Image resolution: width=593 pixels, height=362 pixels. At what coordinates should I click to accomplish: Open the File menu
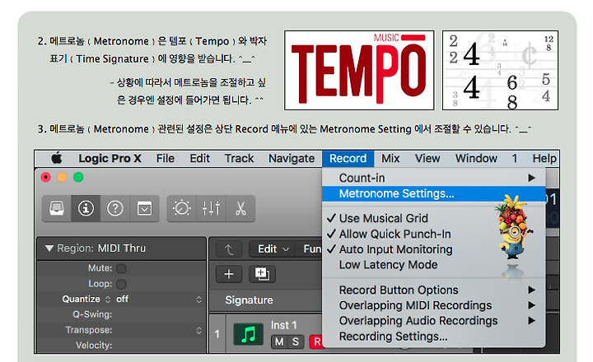click(x=166, y=158)
